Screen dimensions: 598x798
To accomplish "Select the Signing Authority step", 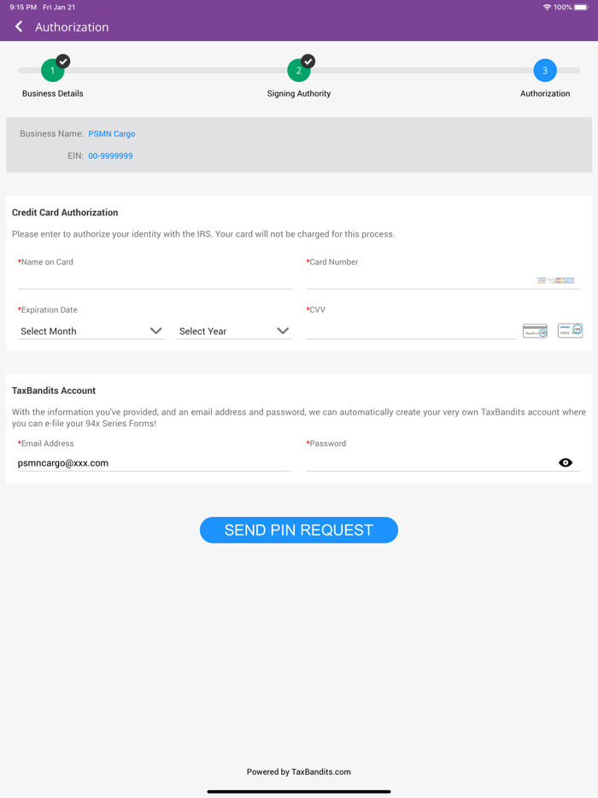I will 299,71.
